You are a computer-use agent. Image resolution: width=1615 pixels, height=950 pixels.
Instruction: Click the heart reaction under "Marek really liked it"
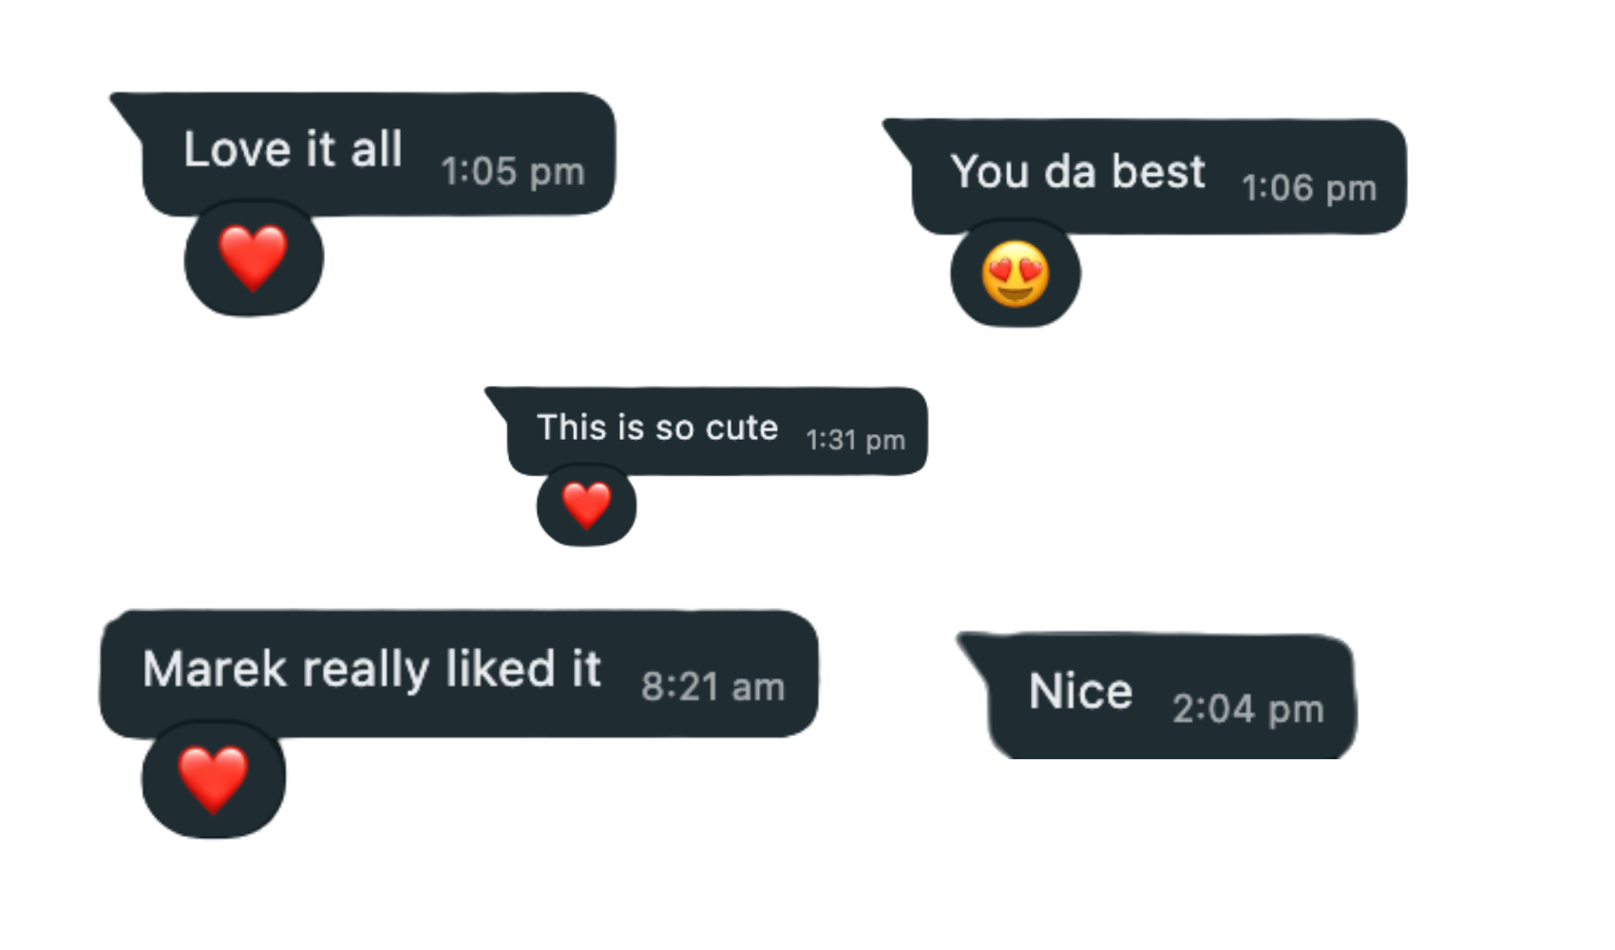214,779
